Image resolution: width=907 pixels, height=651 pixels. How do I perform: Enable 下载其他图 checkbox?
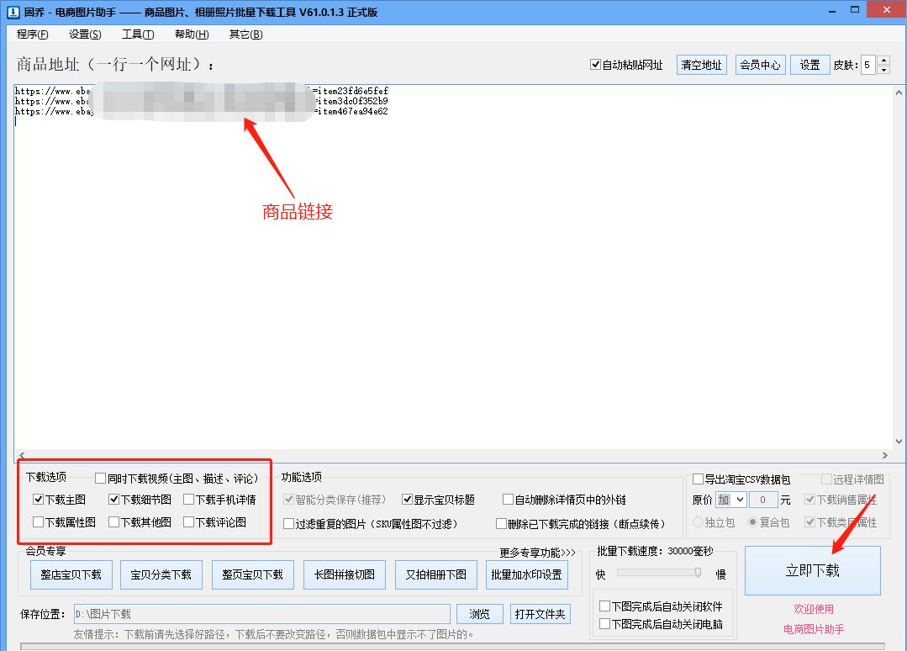(x=114, y=522)
